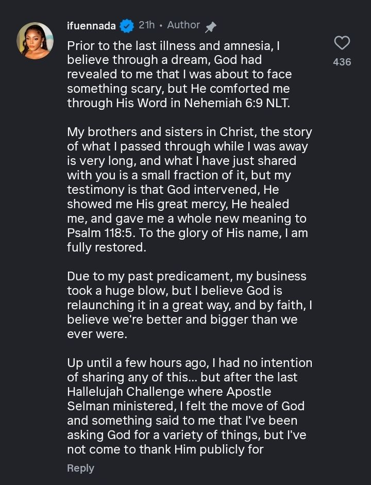Click the 'not come to thank Him publicly for' line
Image resolution: width=371 pixels, height=485 pixels.
[x=165, y=449]
